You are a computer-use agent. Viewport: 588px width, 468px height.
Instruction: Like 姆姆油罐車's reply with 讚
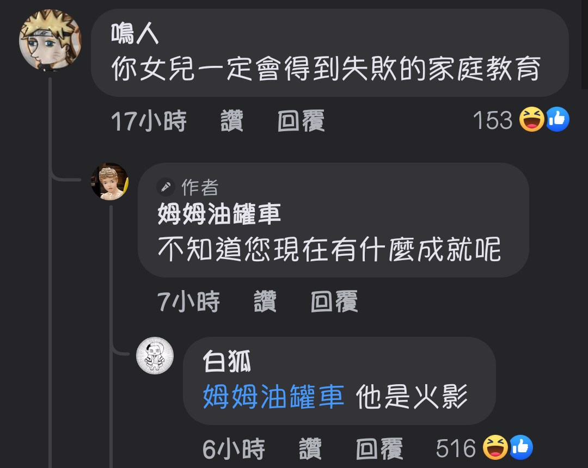pyautogui.click(x=265, y=301)
